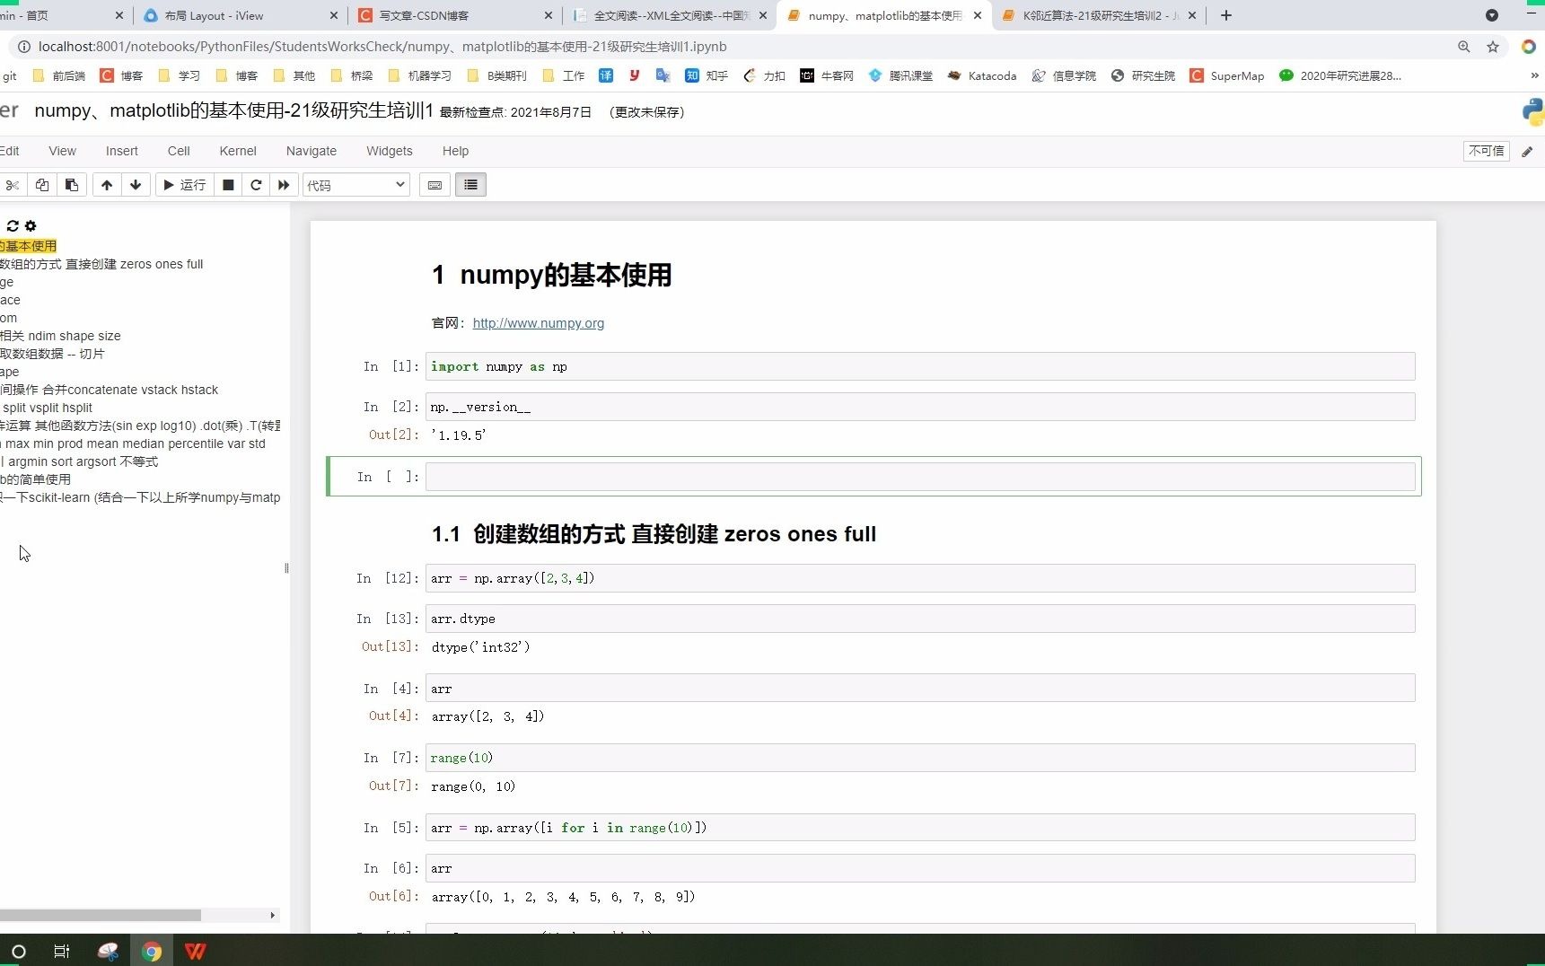The height and width of the screenshot is (966, 1545).
Task: Click sidebar scrollbar right arrow
Action: (x=272, y=915)
